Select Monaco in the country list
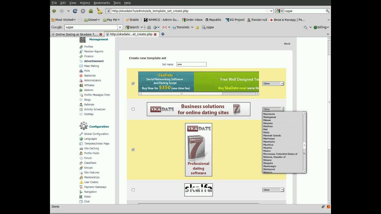Screen dimensions: 381x214 pos(267,160)
